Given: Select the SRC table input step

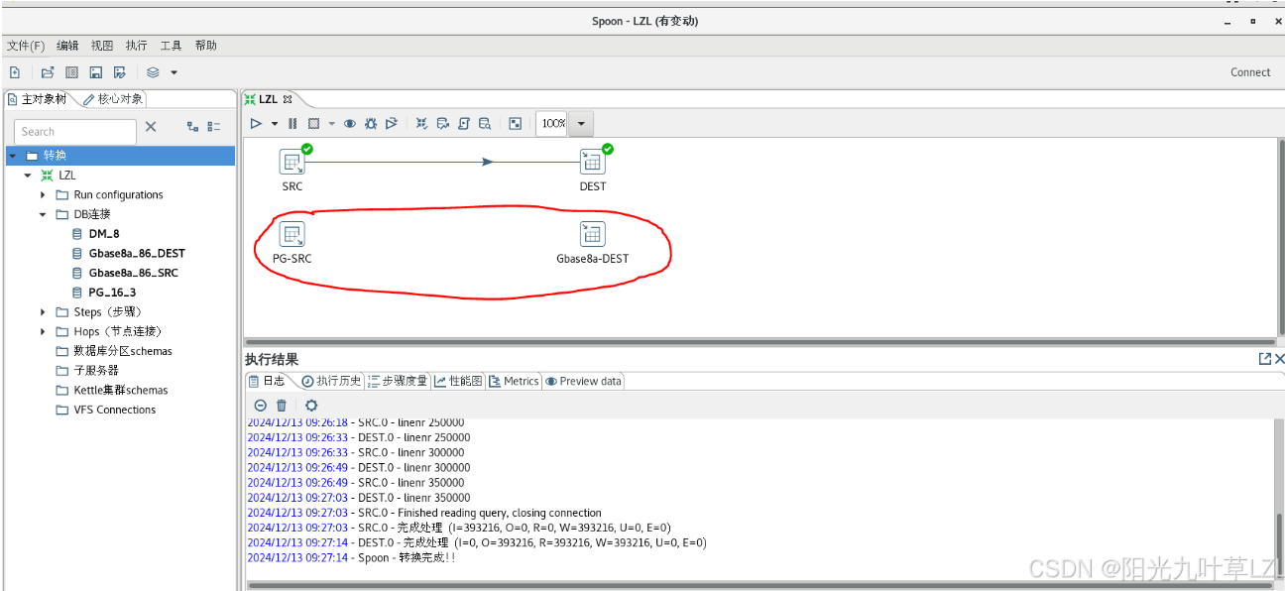Looking at the screenshot, I should (292, 162).
